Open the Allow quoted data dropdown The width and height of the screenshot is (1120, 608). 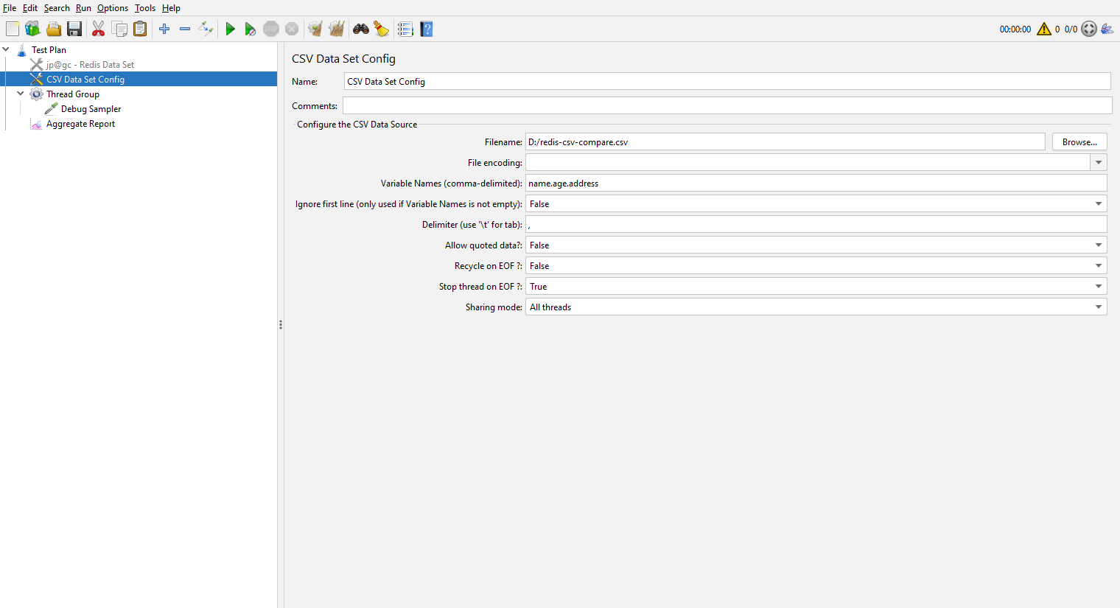(816, 245)
